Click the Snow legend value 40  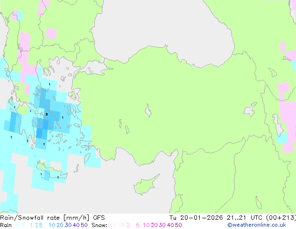click(170, 225)
